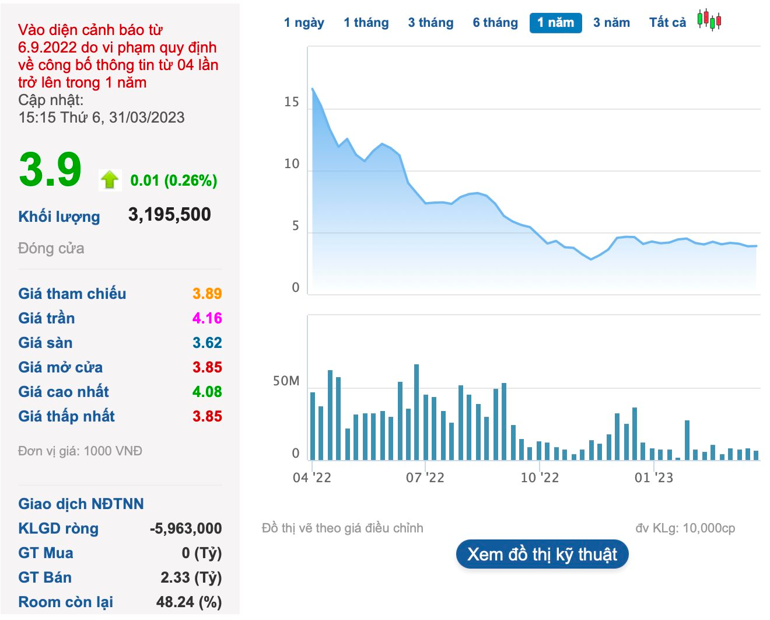Screen dimensions: 770x620
Task: Click the Giá tham chiếu label
Action: [x=72, y=294]
